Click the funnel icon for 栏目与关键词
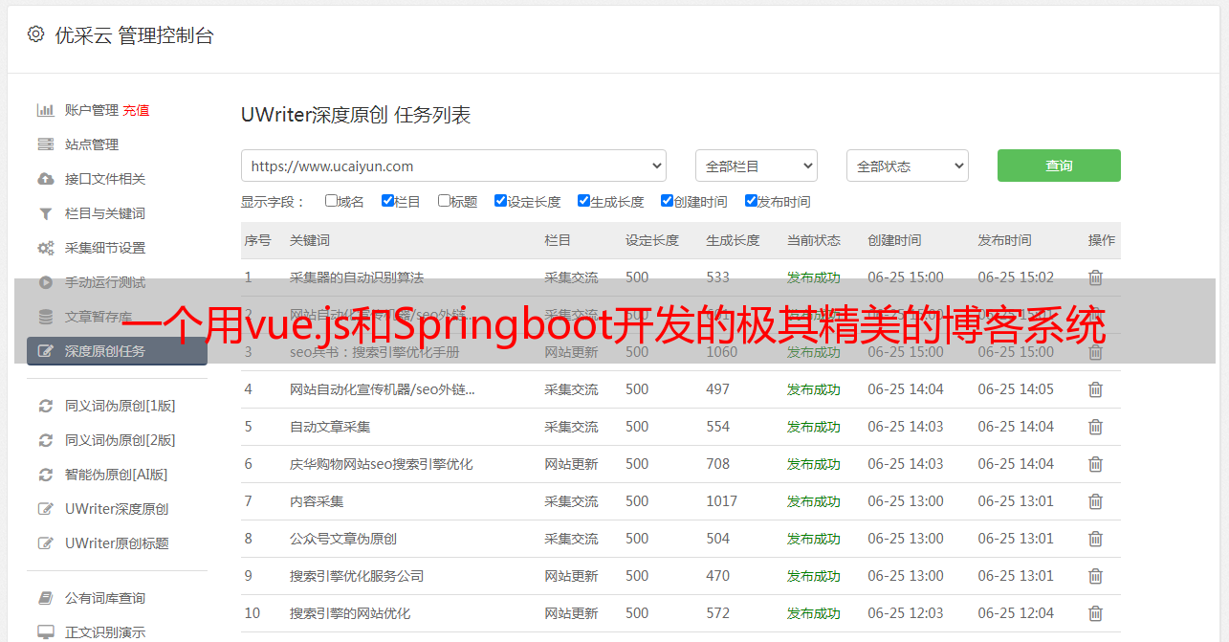The image size is (1229, 642). tap(45, 213)
